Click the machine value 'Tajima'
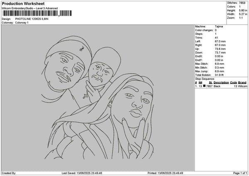249x176 pixels. coord(219,27)
